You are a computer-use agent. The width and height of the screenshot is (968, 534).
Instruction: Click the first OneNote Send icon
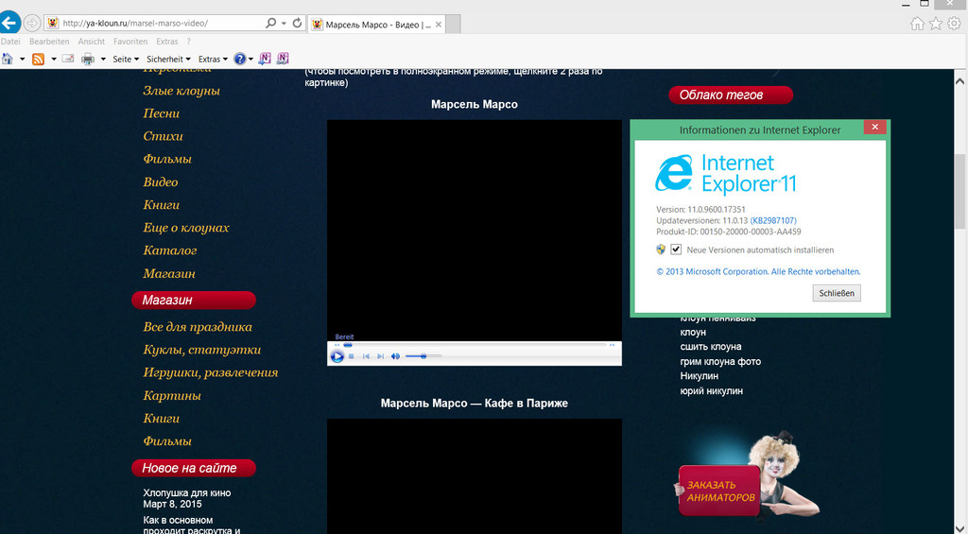265,59
